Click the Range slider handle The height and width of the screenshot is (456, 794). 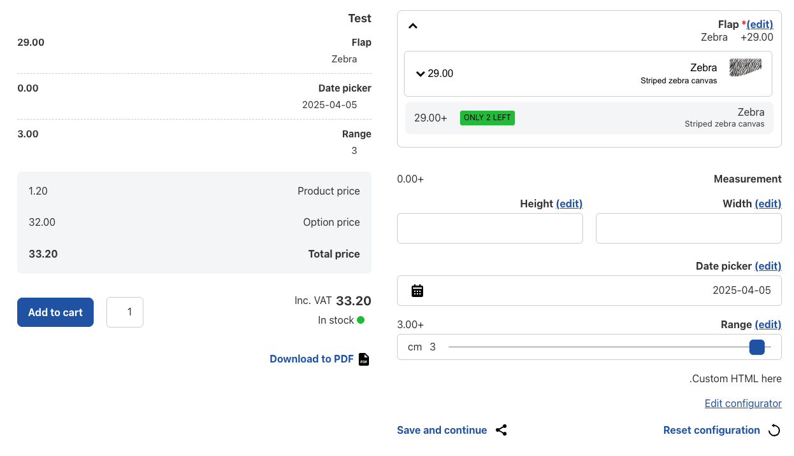point(757,347)
